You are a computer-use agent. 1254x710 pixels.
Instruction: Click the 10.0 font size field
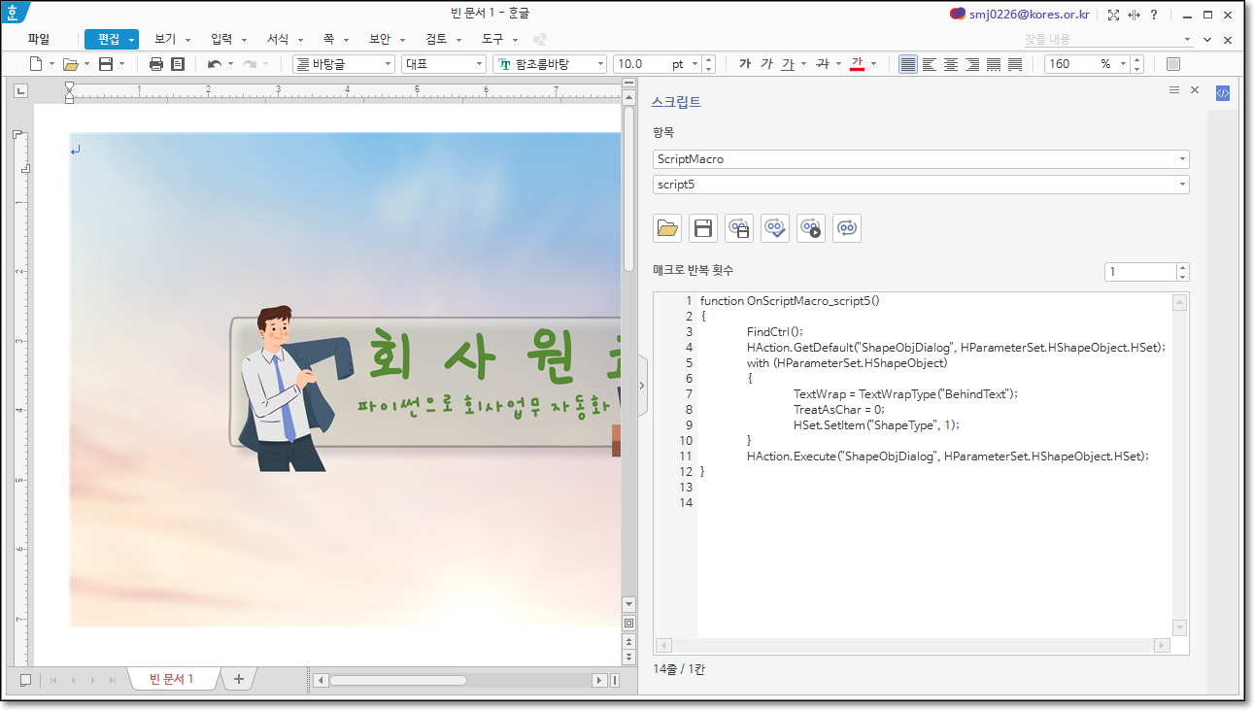(x=641, y=64)
